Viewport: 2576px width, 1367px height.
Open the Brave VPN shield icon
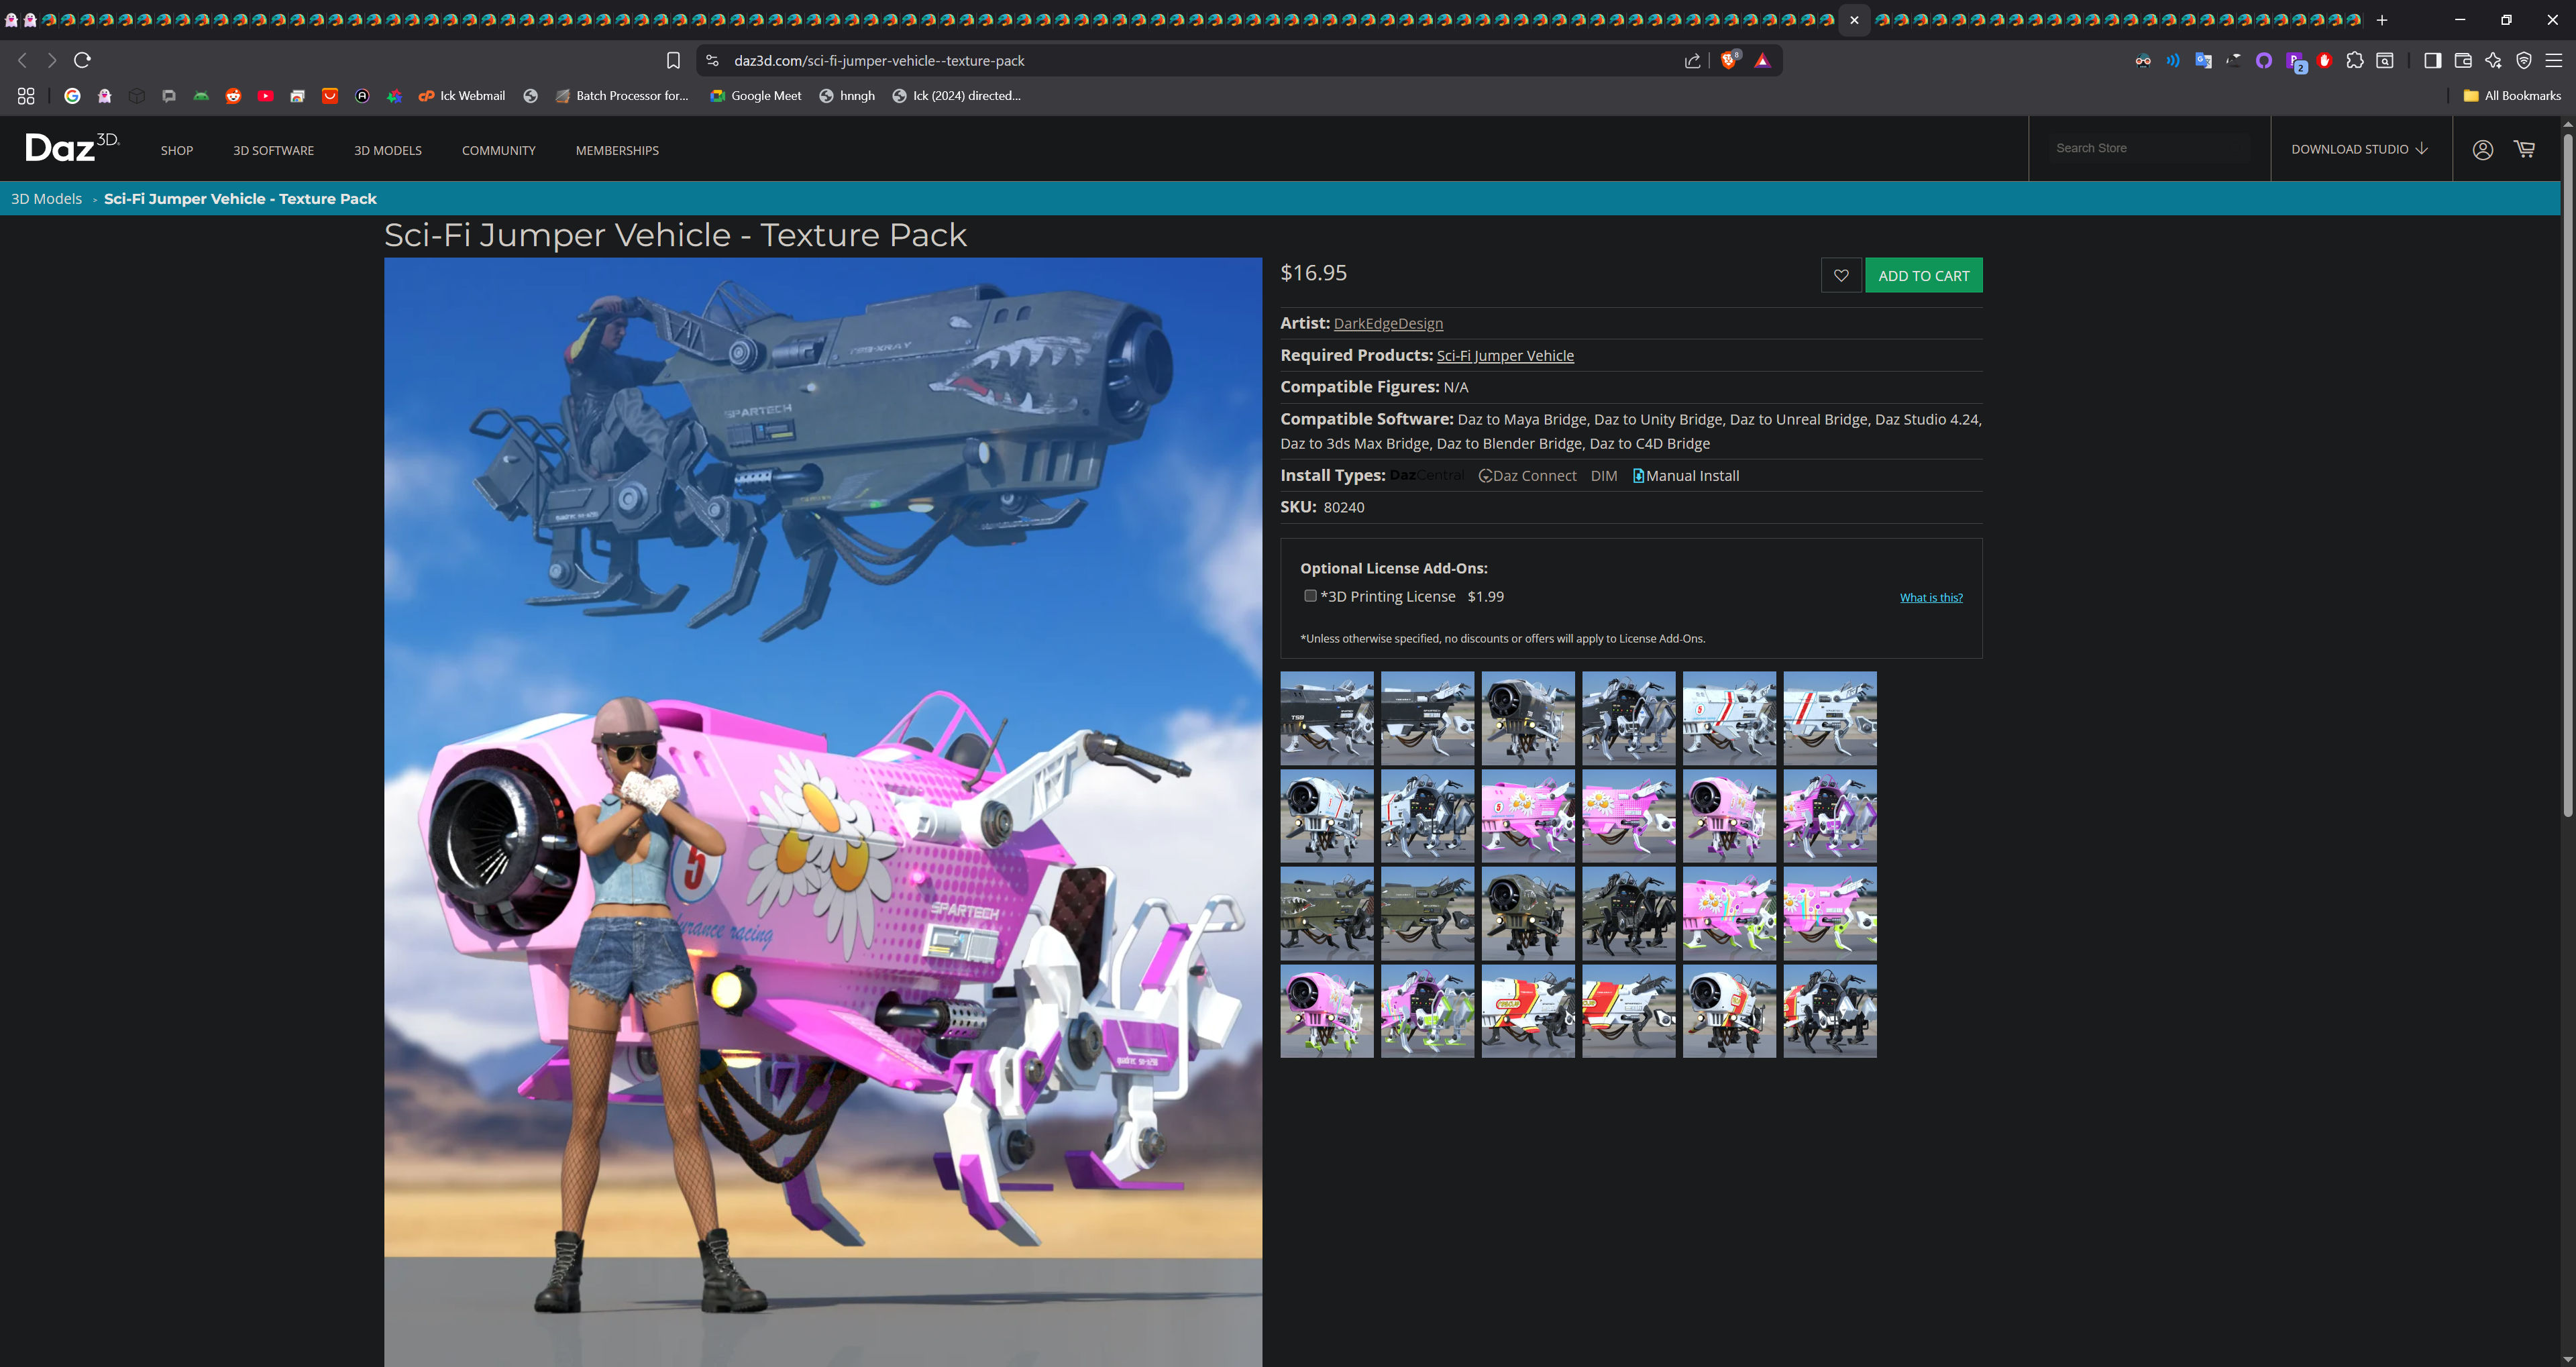coord(2523,61)
